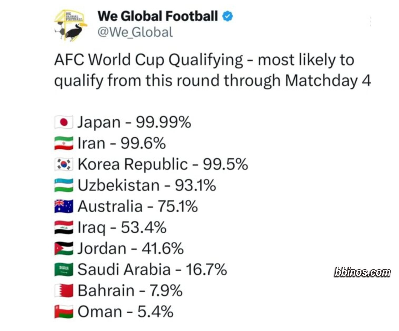Viewport: 399px width, 331px height.
Task: Click the Uzbekistan flag emoji
Action: coord(64,185)
